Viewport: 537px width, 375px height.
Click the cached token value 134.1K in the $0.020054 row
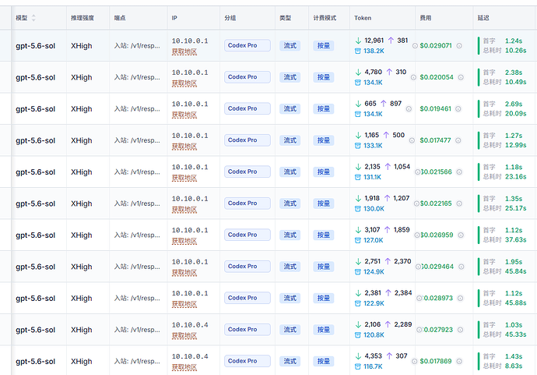pos(373,83)
